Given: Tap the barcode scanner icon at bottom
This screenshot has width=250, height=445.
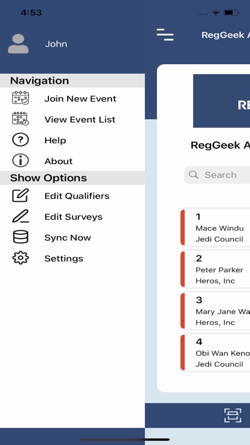Looking at the screenshot, I should pyautogui.click(x=233, y=415).
